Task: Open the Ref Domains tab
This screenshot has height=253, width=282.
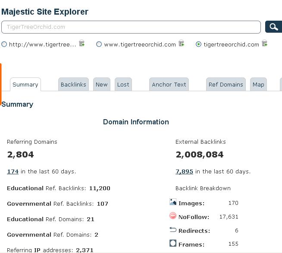Action: [x=226, y=84]
